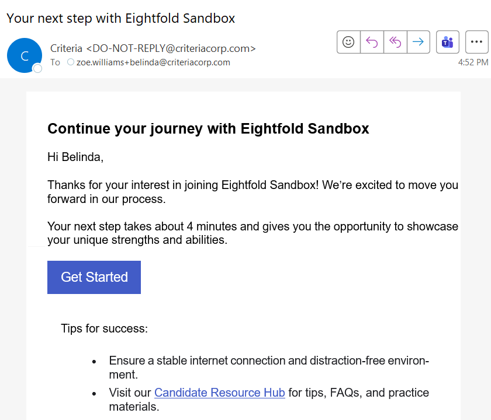Screen dimensions: 491x420
Task: Click the sender's blue "C" avatar
Action: pos(24,55)
